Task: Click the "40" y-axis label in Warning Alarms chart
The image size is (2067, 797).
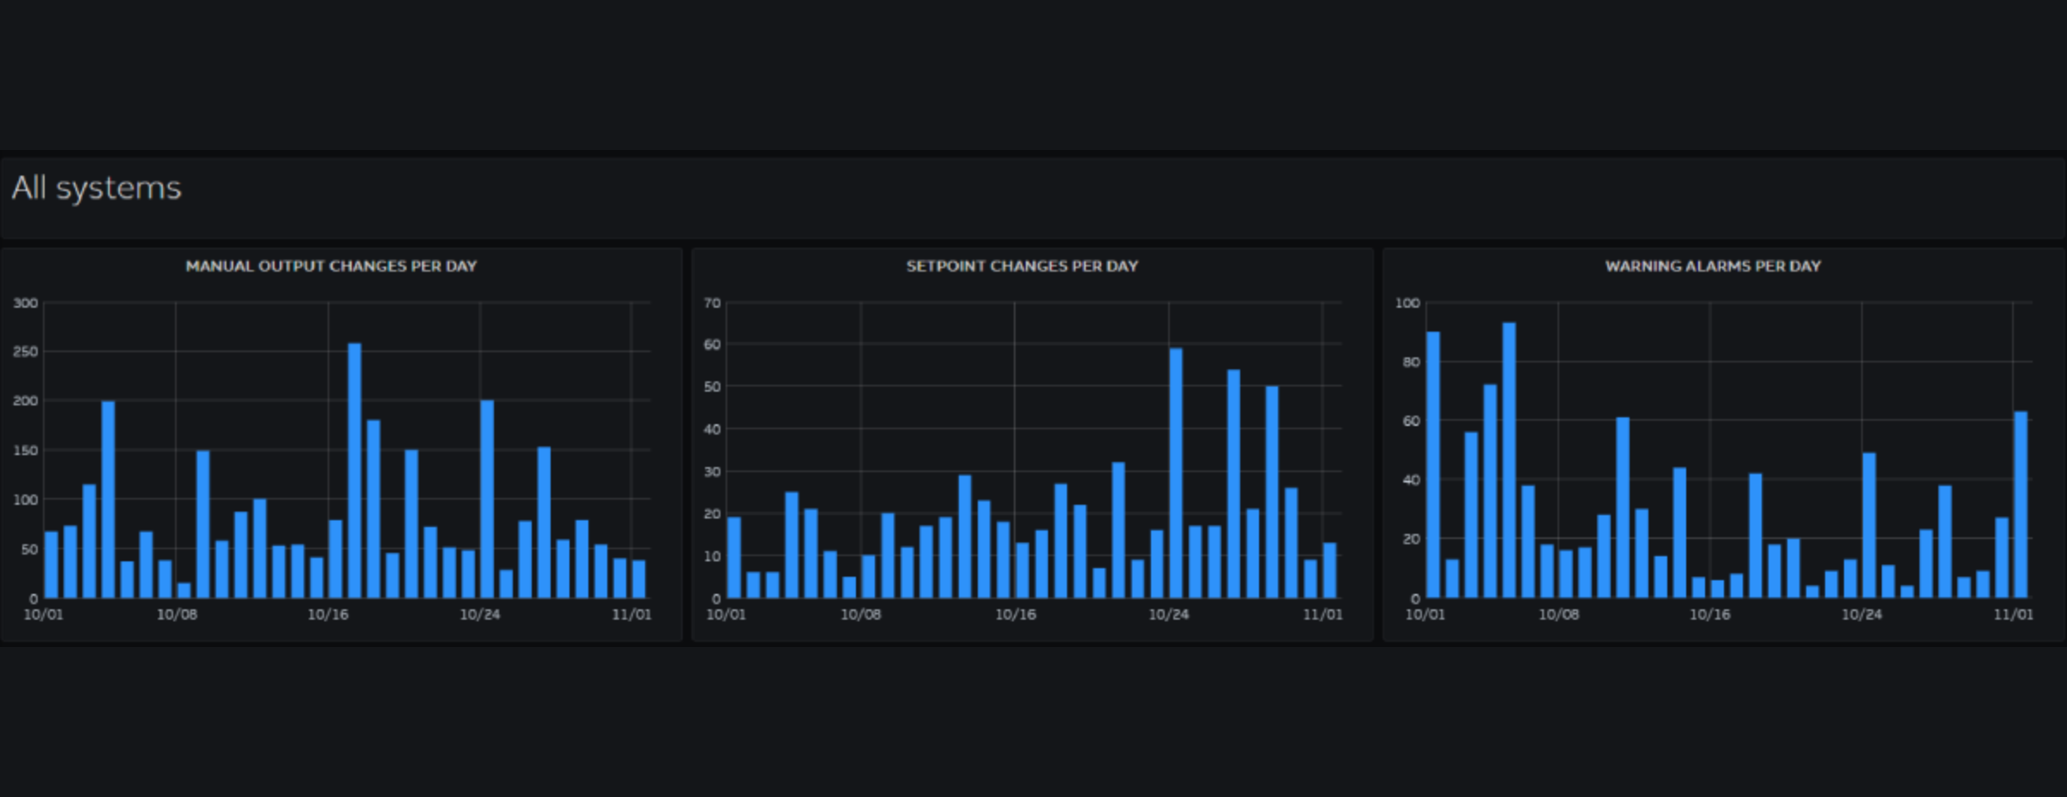Action: pos(1412,480)
